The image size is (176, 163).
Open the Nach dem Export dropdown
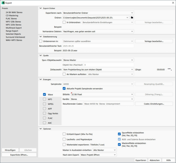(98, 155)
